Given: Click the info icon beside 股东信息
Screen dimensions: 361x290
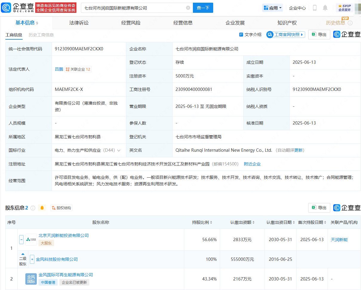Looking at the screenshot, I should (33, 208).
